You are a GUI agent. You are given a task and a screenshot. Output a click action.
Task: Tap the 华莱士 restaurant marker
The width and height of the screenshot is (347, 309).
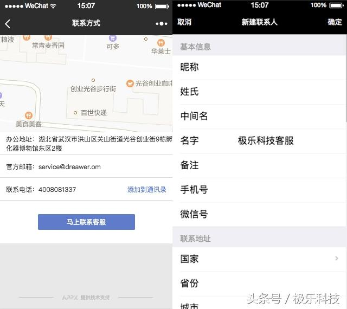coord(161,42)
